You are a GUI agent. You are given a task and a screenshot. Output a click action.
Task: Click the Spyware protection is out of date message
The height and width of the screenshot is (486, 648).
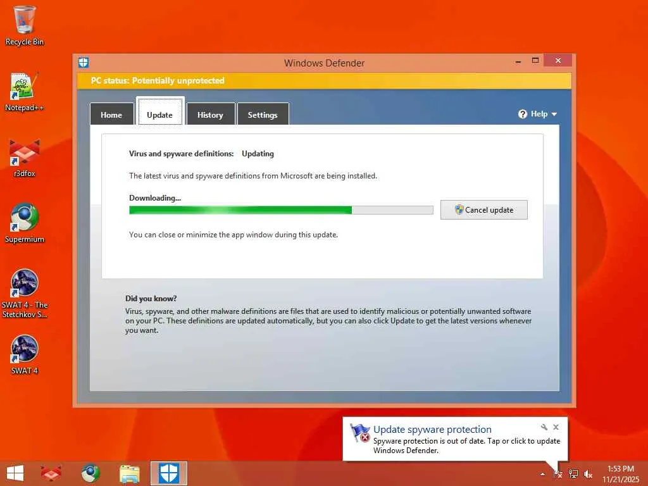click(466, 445)
